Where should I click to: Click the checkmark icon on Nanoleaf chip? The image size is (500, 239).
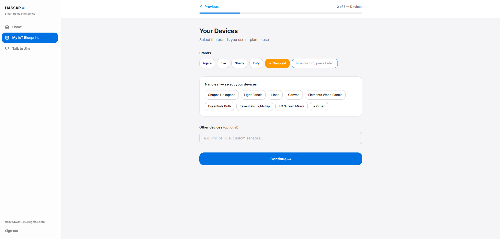tap(270, 63)
